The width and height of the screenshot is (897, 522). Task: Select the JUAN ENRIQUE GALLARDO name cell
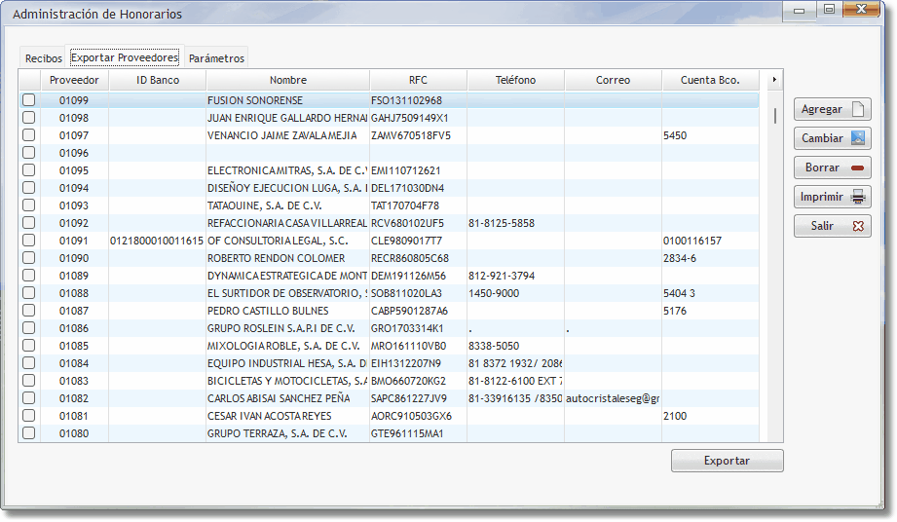tap(287, 118)
